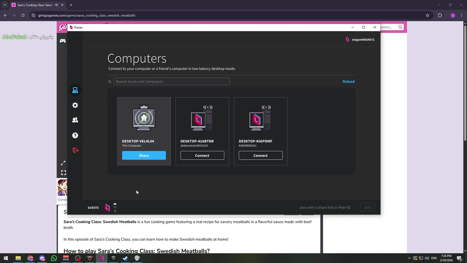The width and height of the screenshot is (467, 263).
Task: Open Voicemeeter from the taskbar
Action: pyautogui.click(x=66, y=258)
